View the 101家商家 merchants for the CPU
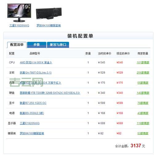The width and height of the screenshot is (154, 155). click(143, 62)
